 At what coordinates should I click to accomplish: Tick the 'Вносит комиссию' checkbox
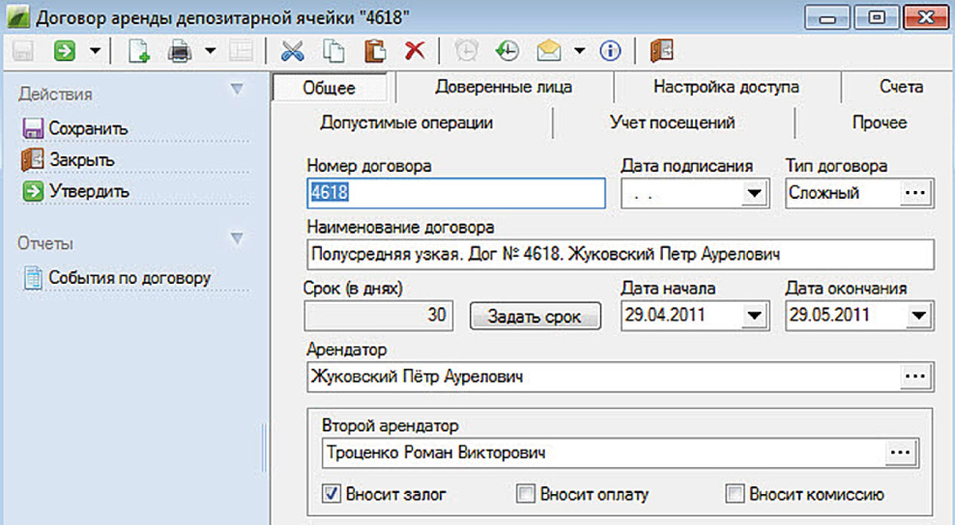[x=736, y=495]
